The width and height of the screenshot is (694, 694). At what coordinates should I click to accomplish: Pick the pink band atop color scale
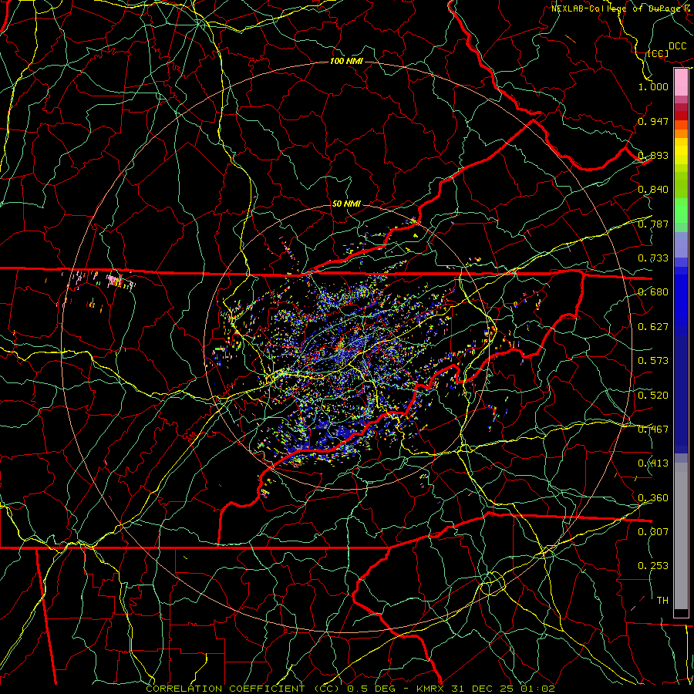click(681, 83)
